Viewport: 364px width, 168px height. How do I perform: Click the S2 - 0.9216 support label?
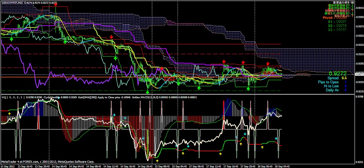pos(337,26)
